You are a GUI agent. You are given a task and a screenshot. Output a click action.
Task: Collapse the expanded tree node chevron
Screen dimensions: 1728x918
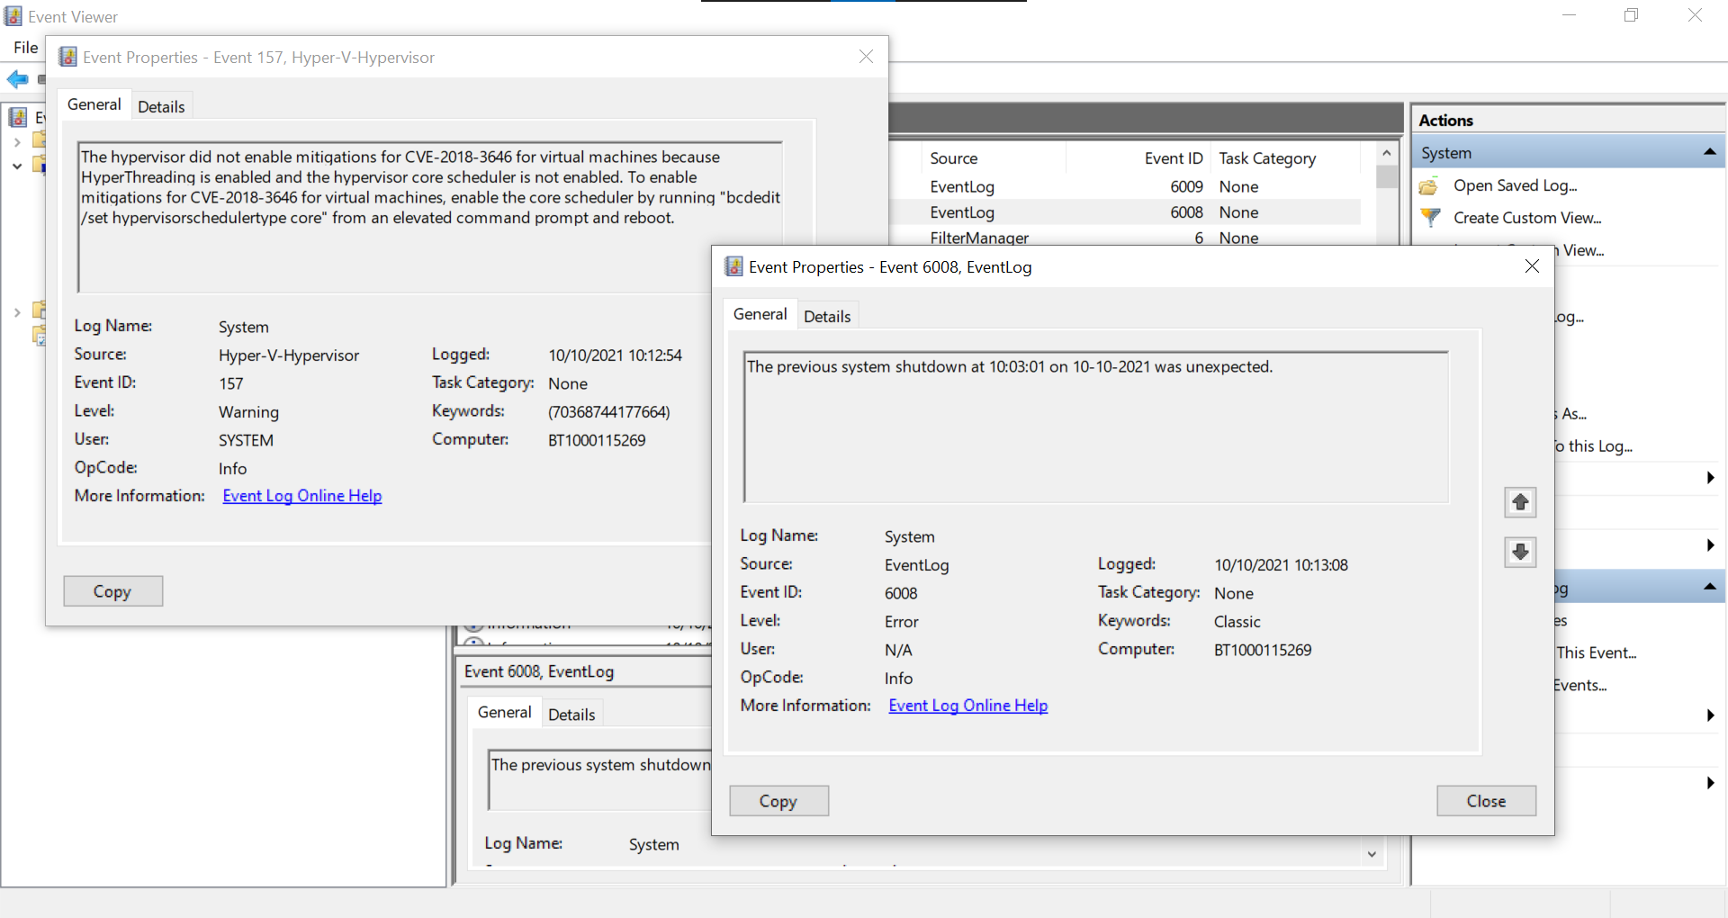pos(15,166)
